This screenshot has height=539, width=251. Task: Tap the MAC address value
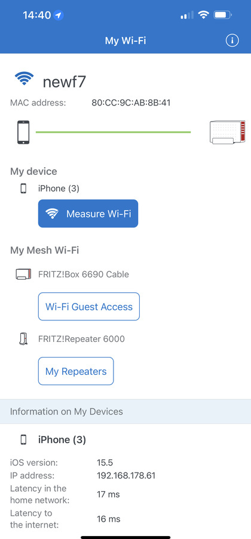coord(131,102)
